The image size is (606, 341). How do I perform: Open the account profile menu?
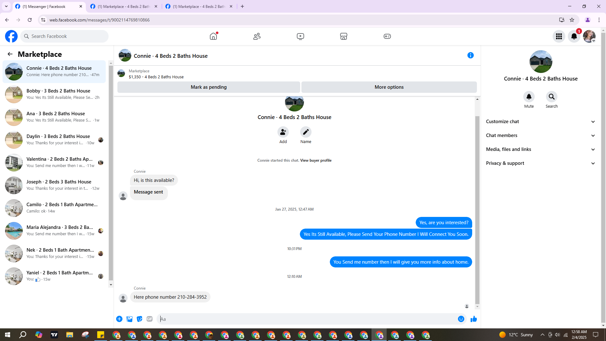[589, 36]
